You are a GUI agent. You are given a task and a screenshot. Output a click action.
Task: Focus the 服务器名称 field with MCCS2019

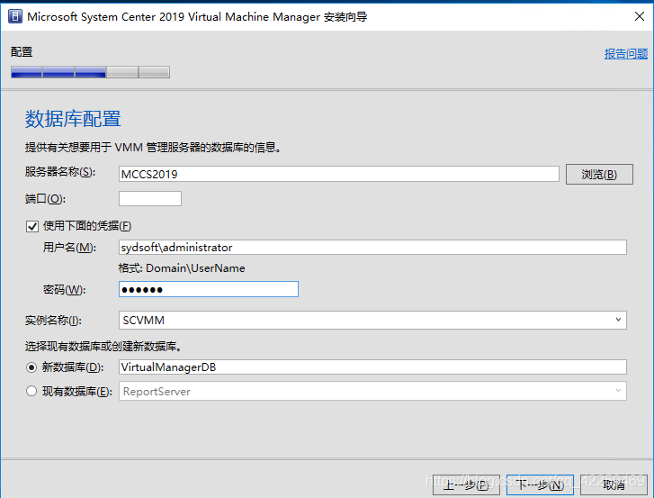click(338, 174)
